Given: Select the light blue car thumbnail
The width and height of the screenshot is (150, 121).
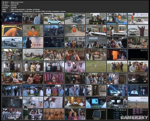Looking at the screenshot, I should pos(54,19).
